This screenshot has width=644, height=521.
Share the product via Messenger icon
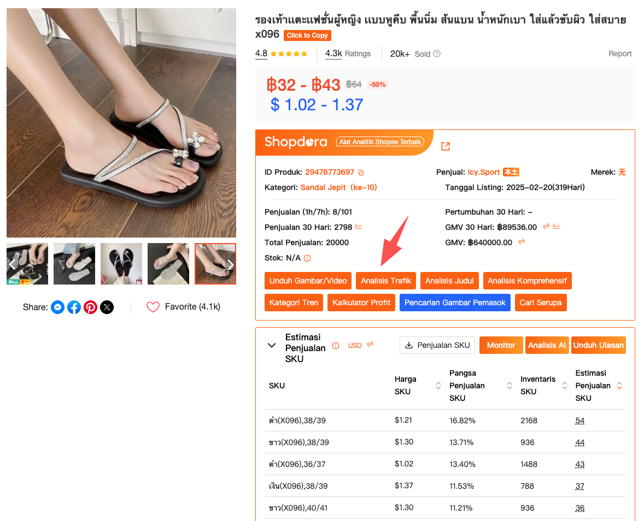(x=57, y=307)
